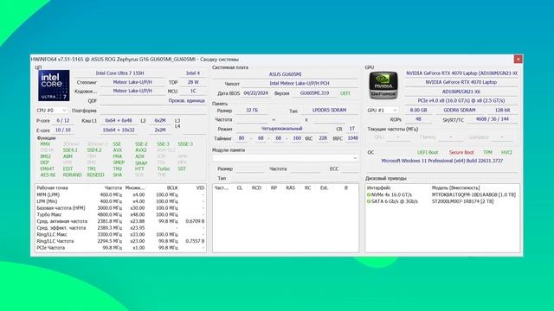Click the Secure Boot indicator
The width and height of the screenshot is (554, 311).
pos(461,152)
